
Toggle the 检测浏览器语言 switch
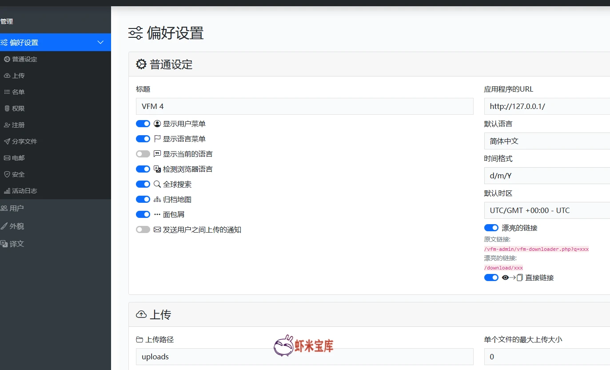143,169
